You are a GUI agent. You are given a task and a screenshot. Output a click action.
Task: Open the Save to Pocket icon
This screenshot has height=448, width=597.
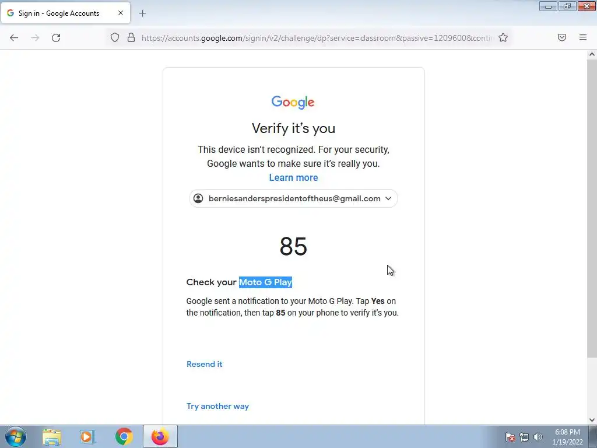pyautogui.click(x=561, y=37)
